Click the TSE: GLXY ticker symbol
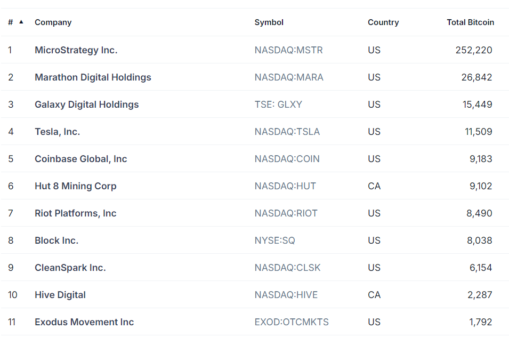Screen dimensions: 509x337 click(278, 105)
